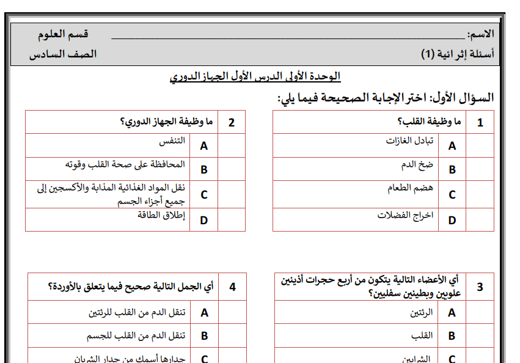Tick the empty box beside ضخ الدم
The image size is (520, 363).
click(480, 169)
